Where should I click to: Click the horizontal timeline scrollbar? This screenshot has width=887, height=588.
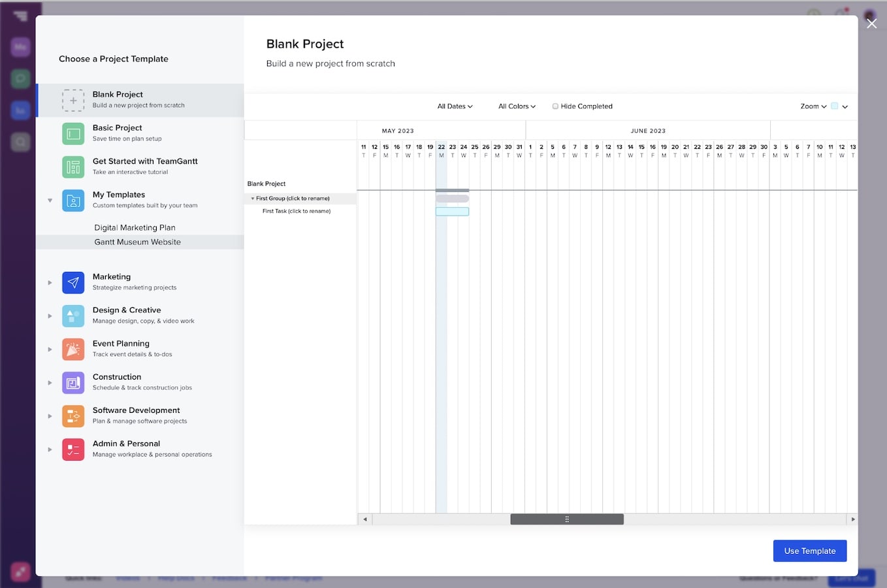(x=567, y=519)
